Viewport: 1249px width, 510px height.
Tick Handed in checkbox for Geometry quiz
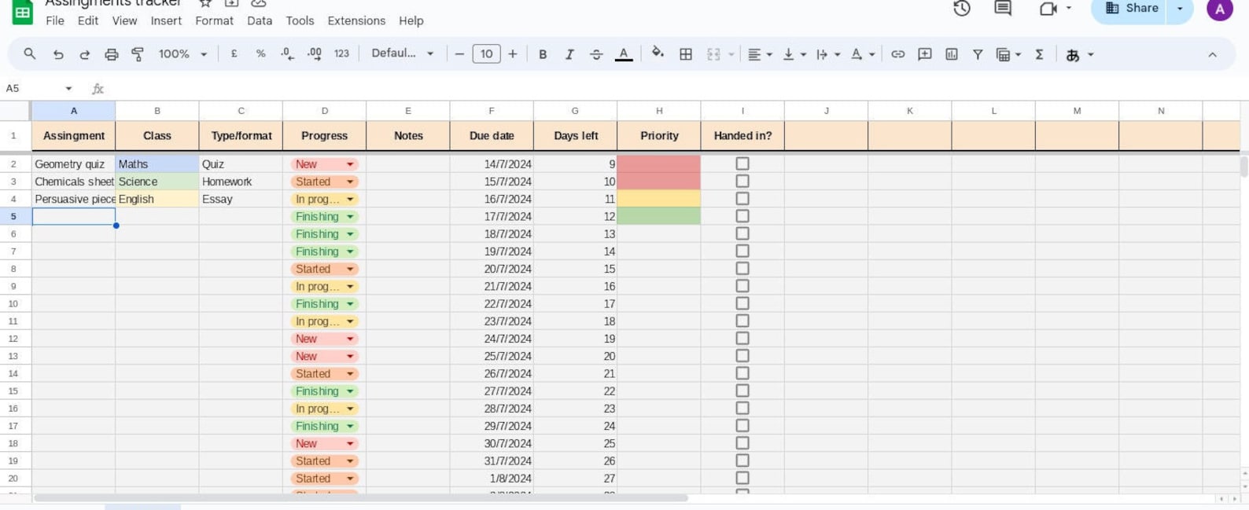(742, 163)
